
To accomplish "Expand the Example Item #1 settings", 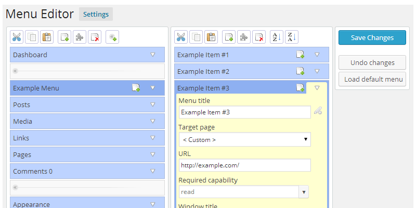I will point(317,55).
